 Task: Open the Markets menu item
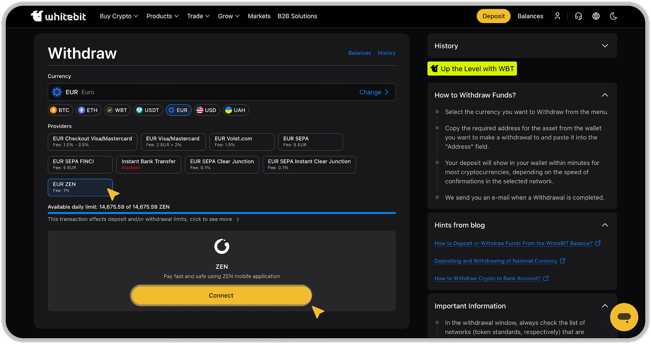pos(259,16)
